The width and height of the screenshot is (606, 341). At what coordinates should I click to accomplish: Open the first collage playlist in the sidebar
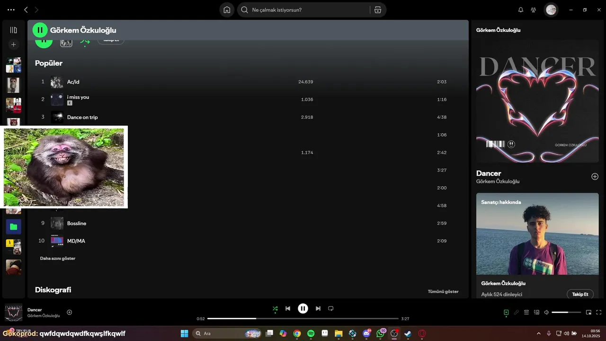click(x=13, y=65)
